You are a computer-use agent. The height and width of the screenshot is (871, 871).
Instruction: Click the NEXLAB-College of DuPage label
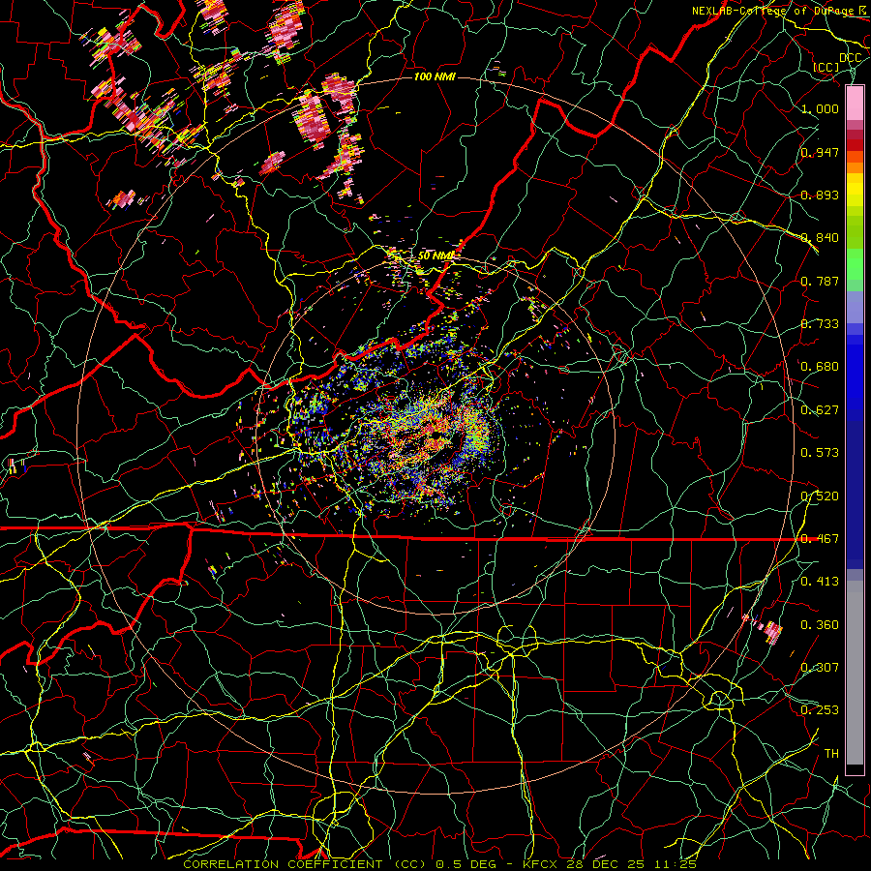775,11
